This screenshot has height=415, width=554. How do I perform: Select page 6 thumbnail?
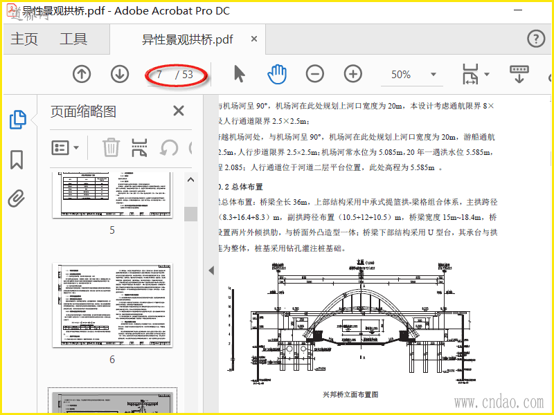112,305
